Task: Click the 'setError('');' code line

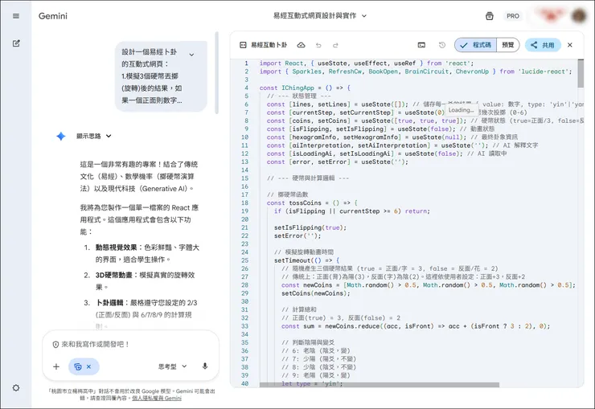Action: pos(297,235)
